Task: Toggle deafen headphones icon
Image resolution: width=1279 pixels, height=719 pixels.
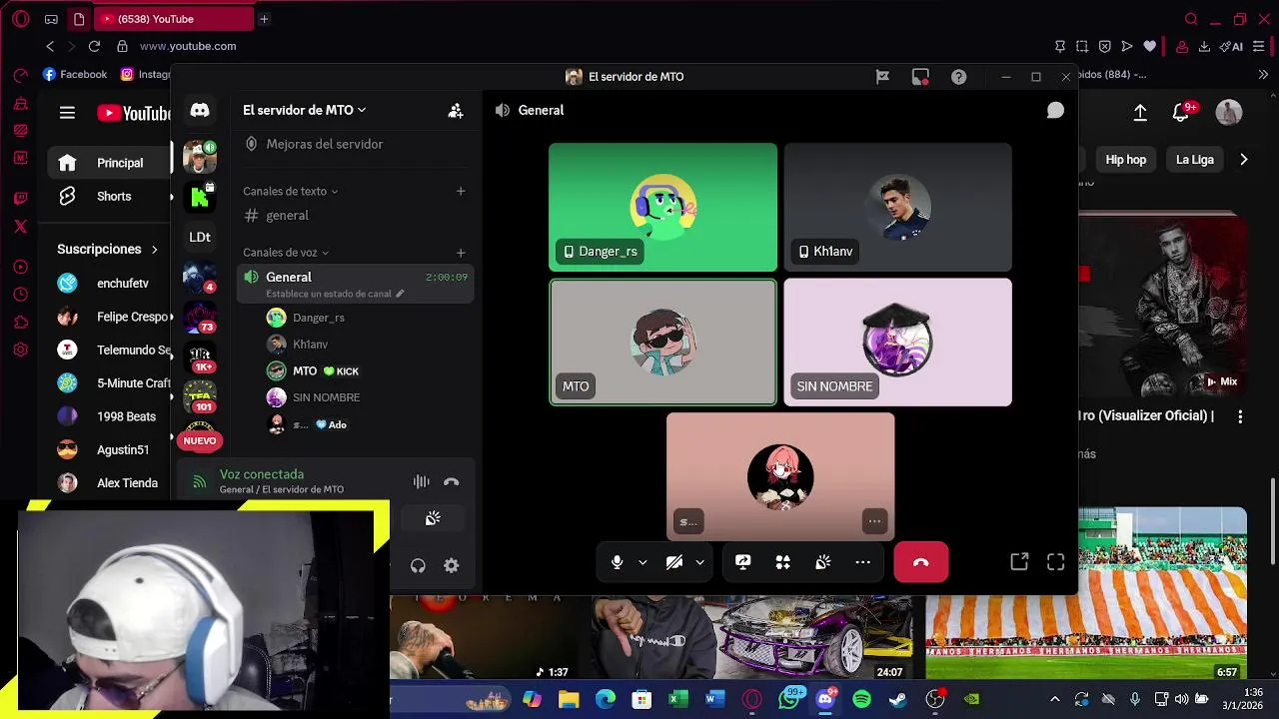Action: tap(418, 566)
